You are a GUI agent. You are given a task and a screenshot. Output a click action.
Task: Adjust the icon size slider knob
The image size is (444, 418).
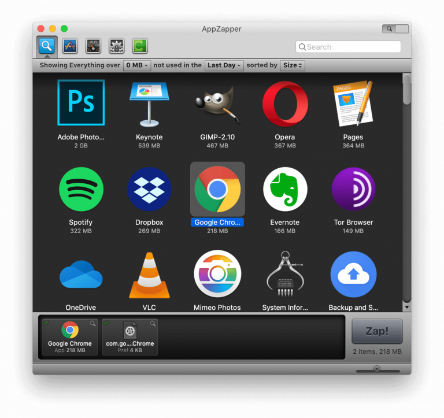376,369
